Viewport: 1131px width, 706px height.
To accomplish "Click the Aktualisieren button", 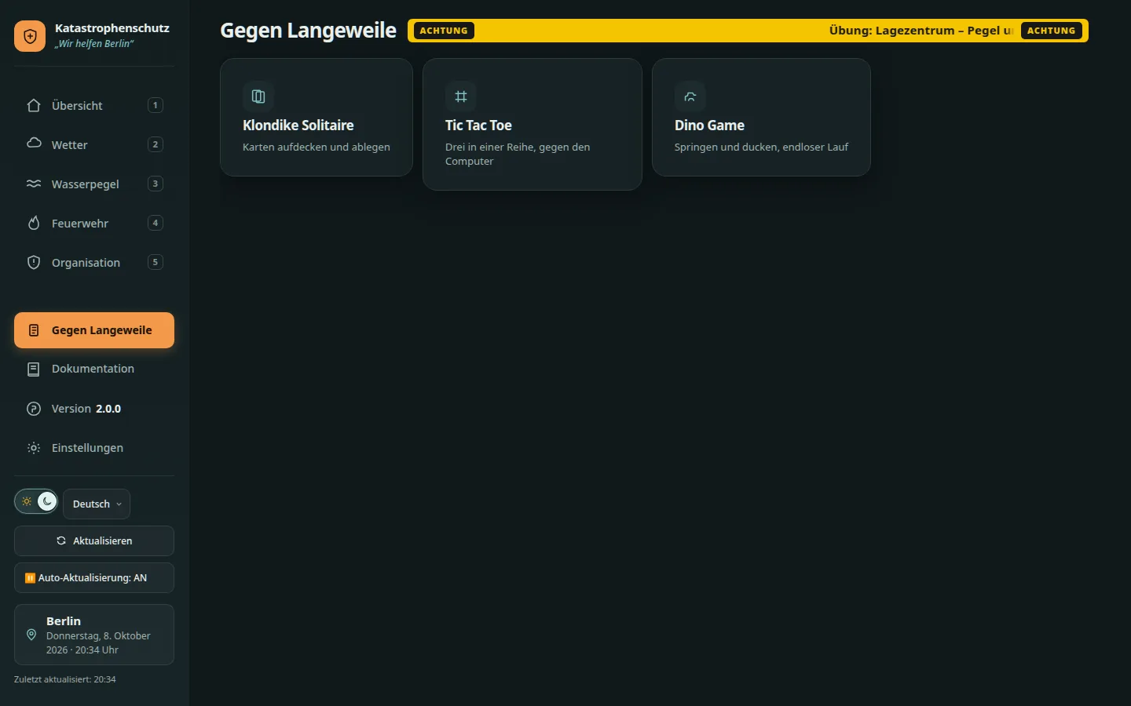I will pos(94,540).
